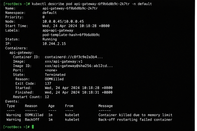Click the BackOff warning event reason
This screenshot has width=197, height=131.
(x=32, y=119)
